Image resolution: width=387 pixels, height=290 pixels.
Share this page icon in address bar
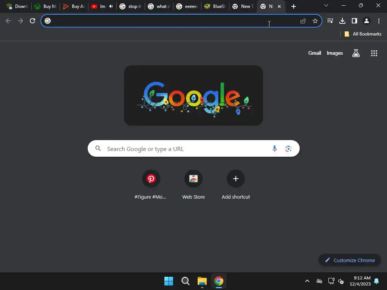point(303,21)
